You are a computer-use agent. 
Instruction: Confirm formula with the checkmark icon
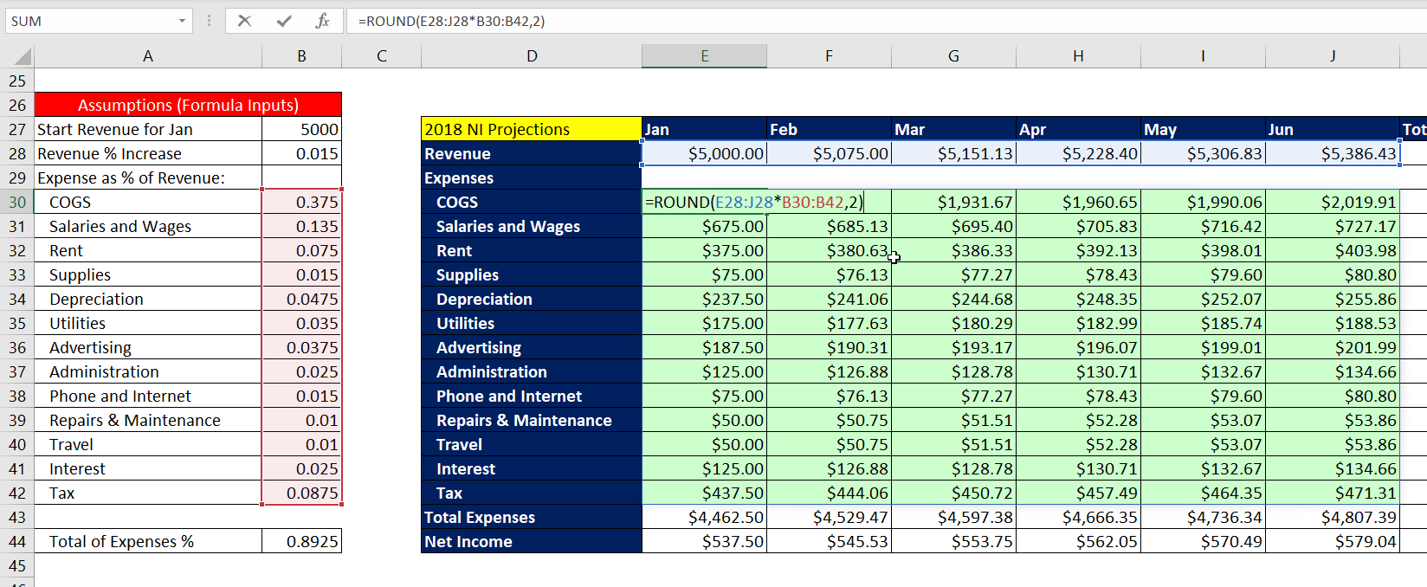pyautogui.click(x=284, y=21)
